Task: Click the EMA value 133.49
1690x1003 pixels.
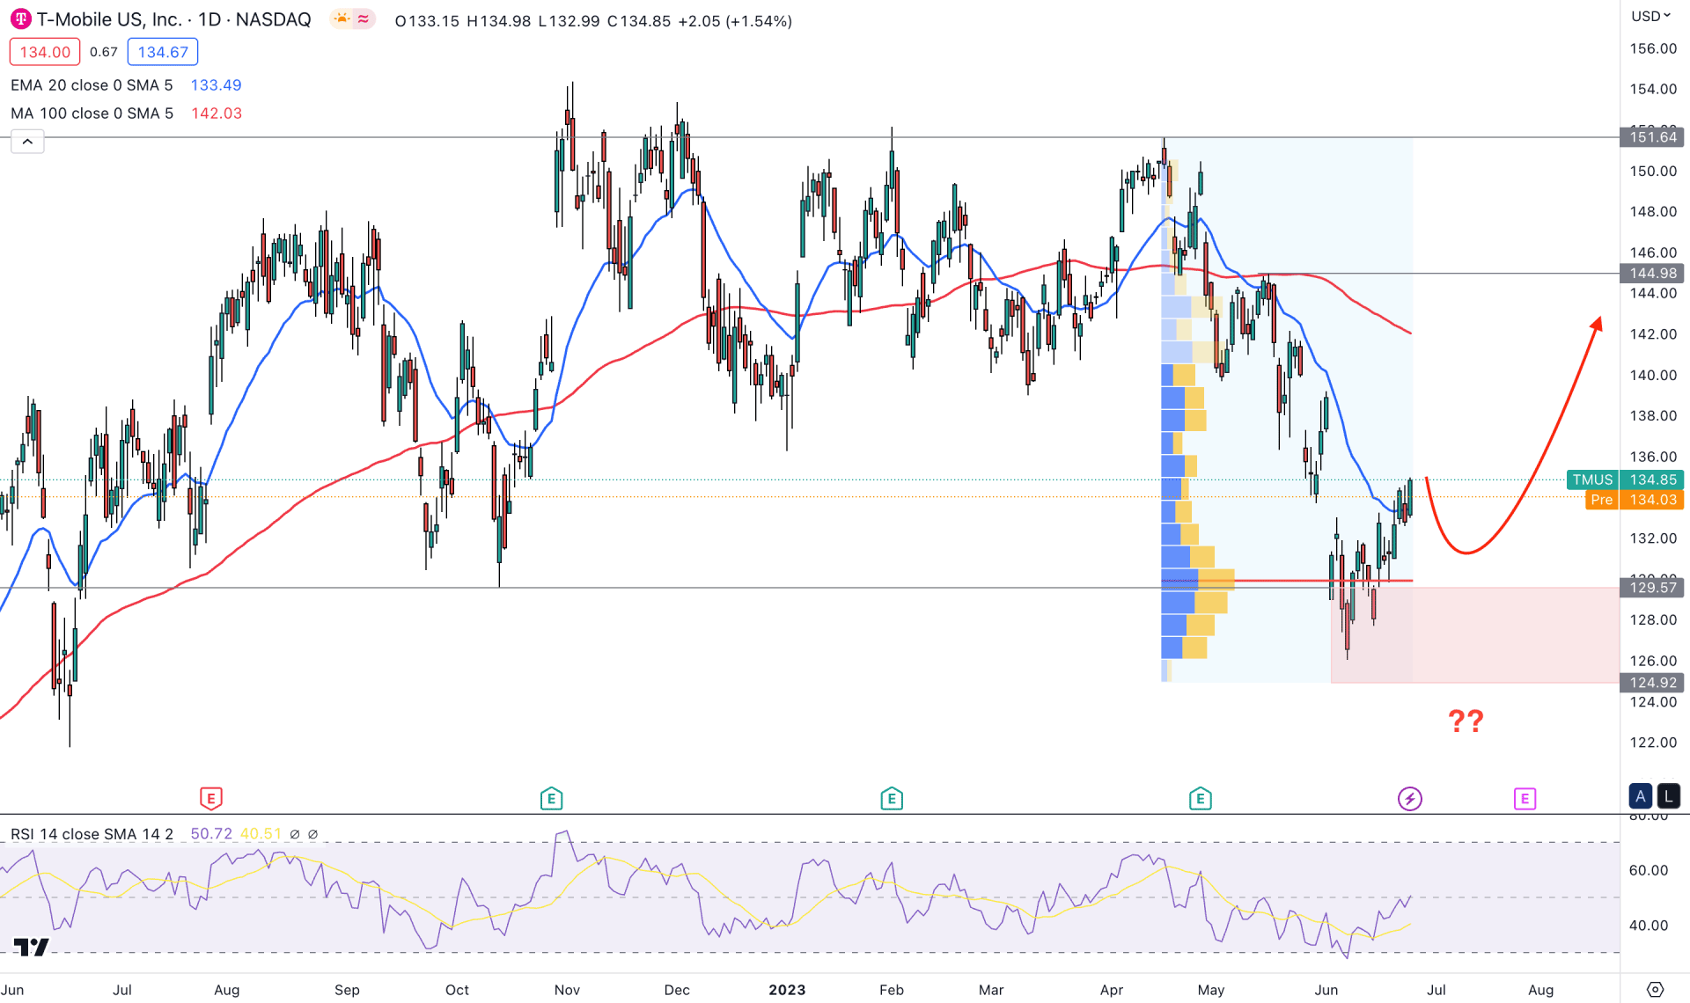Action: (x=216, y=85)
